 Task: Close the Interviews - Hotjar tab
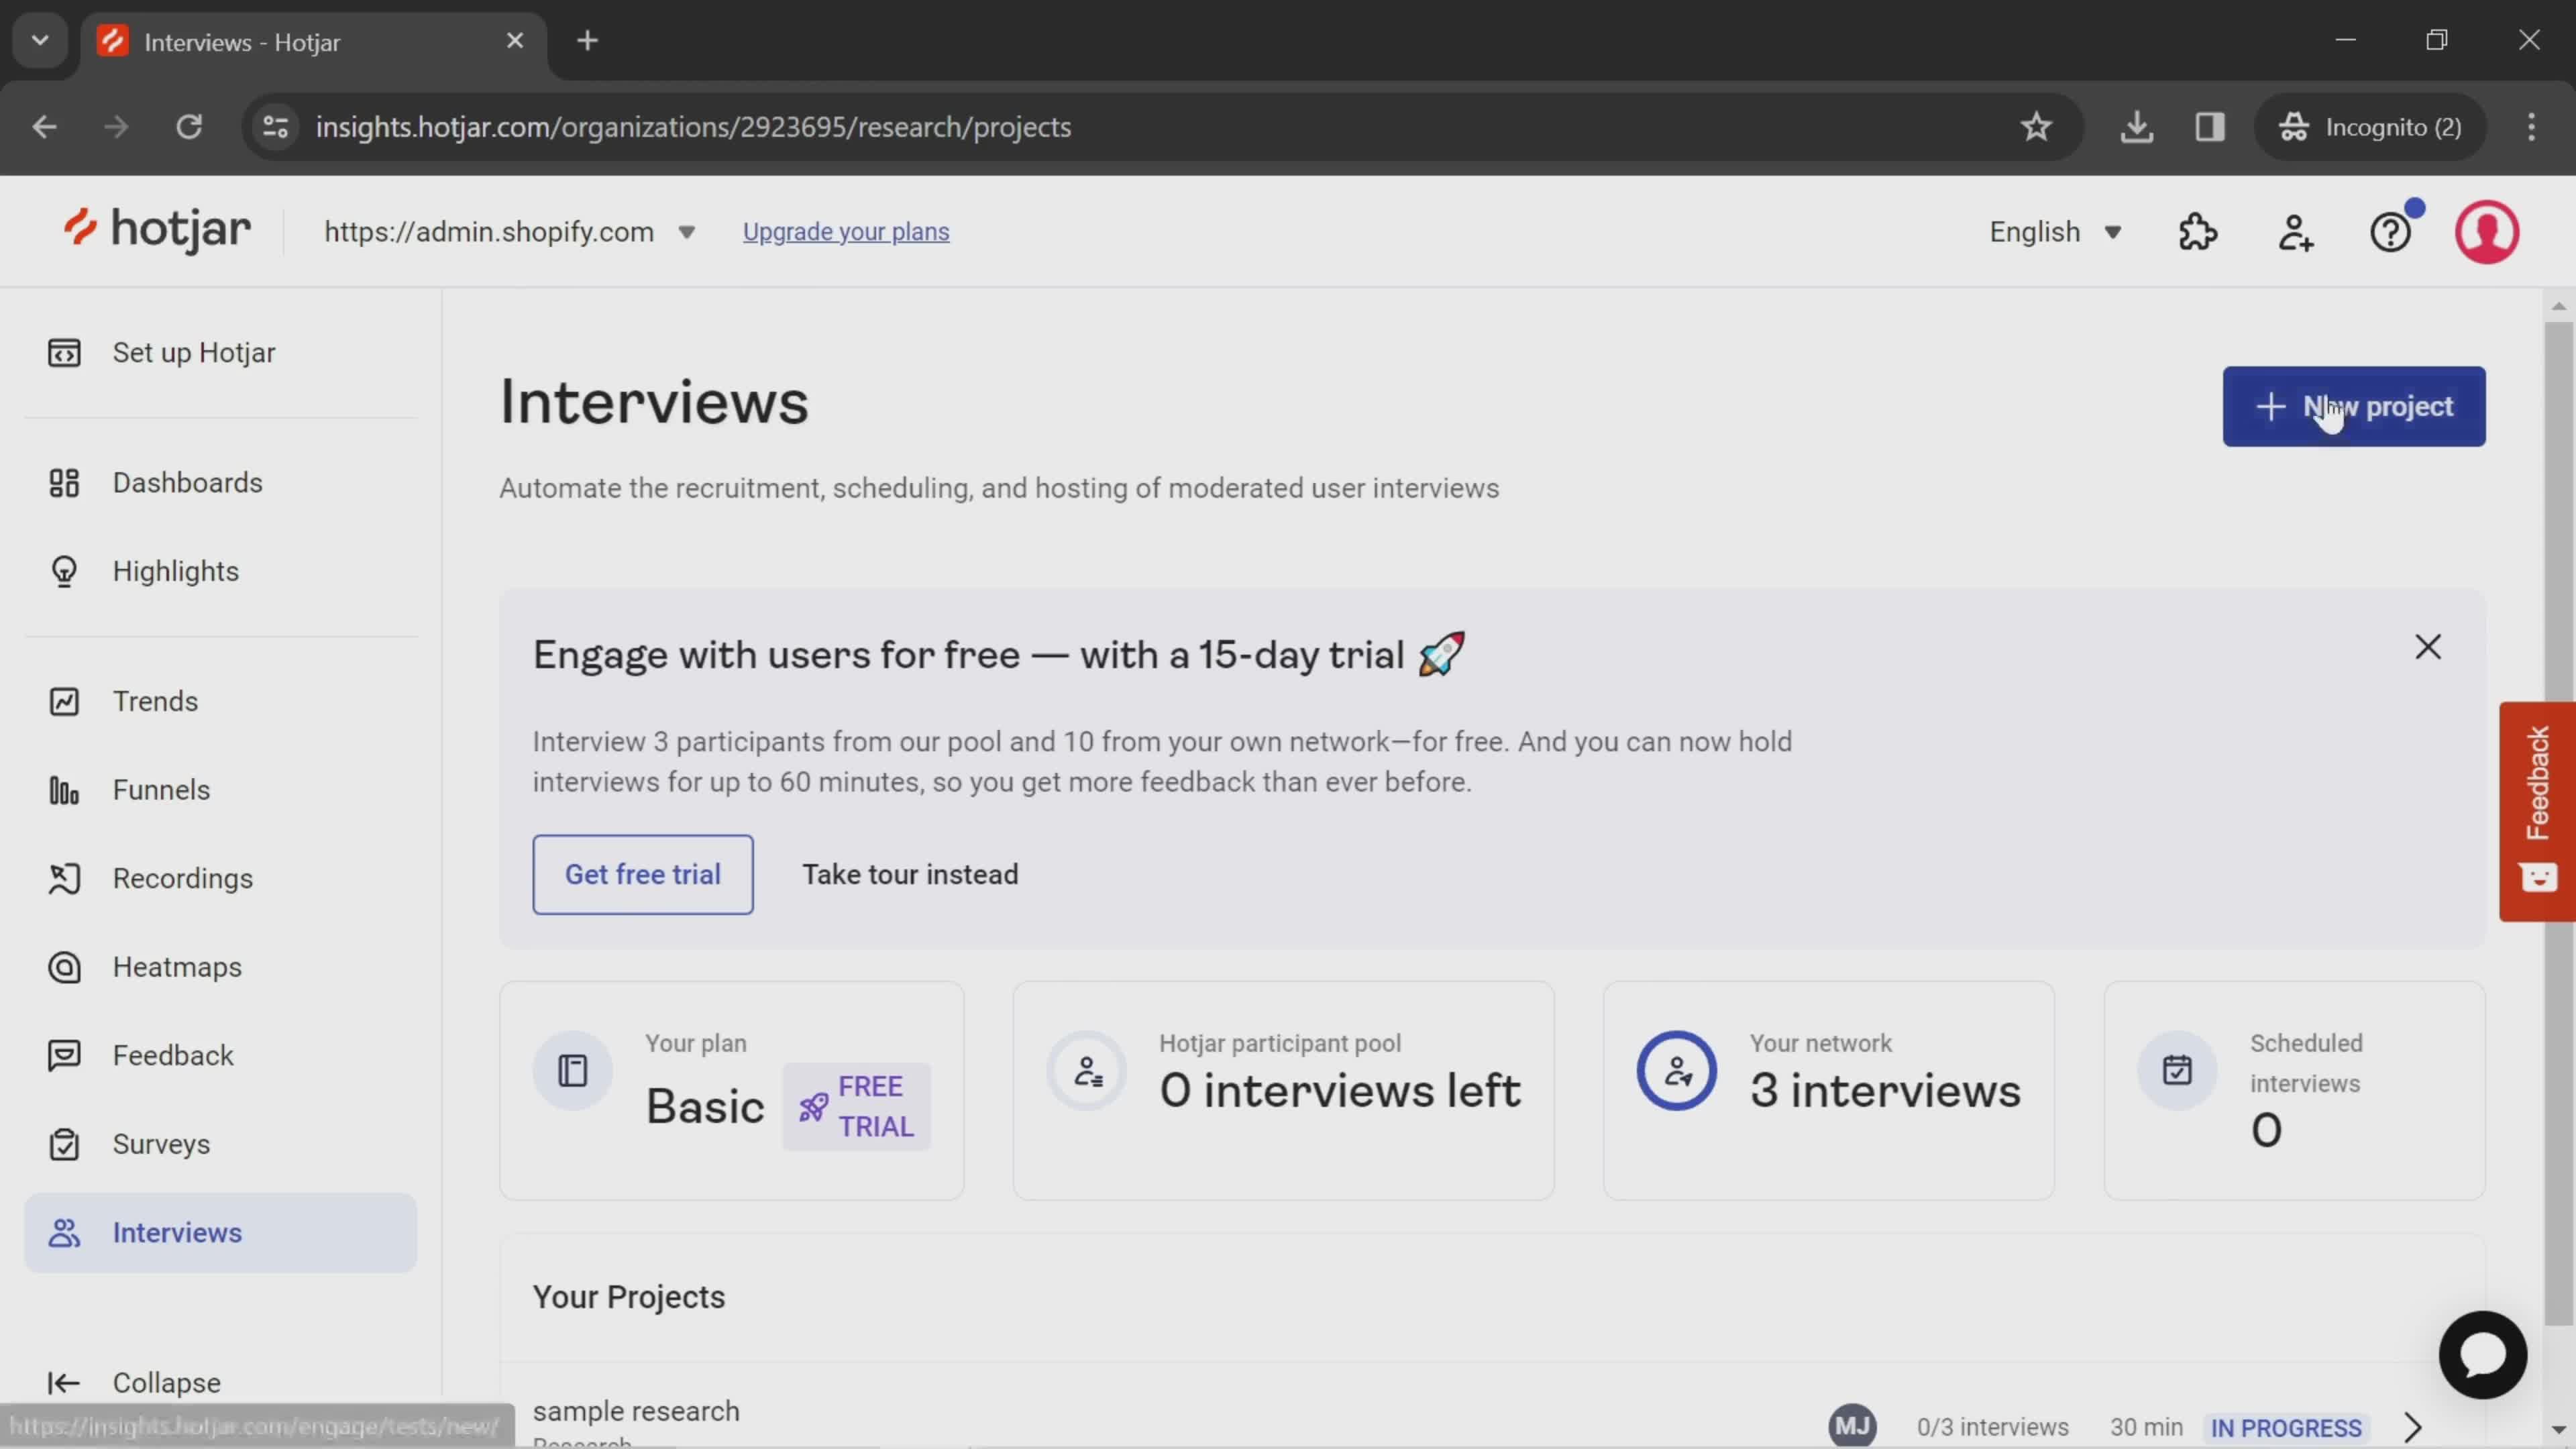tap(515, 41)
